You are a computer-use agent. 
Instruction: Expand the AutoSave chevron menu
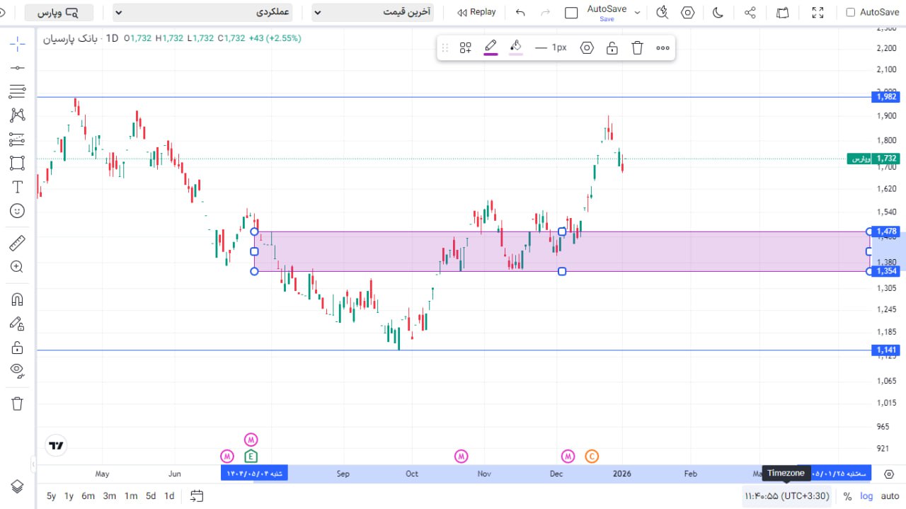[638, 12]
